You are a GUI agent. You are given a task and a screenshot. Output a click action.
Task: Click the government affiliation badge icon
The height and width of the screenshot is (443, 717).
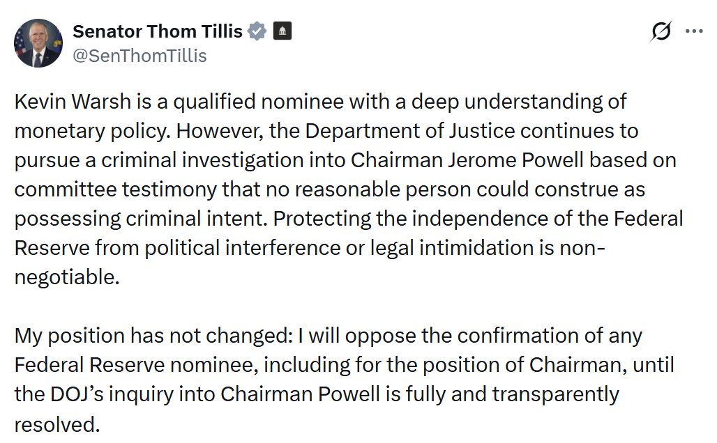pos(282,32)
